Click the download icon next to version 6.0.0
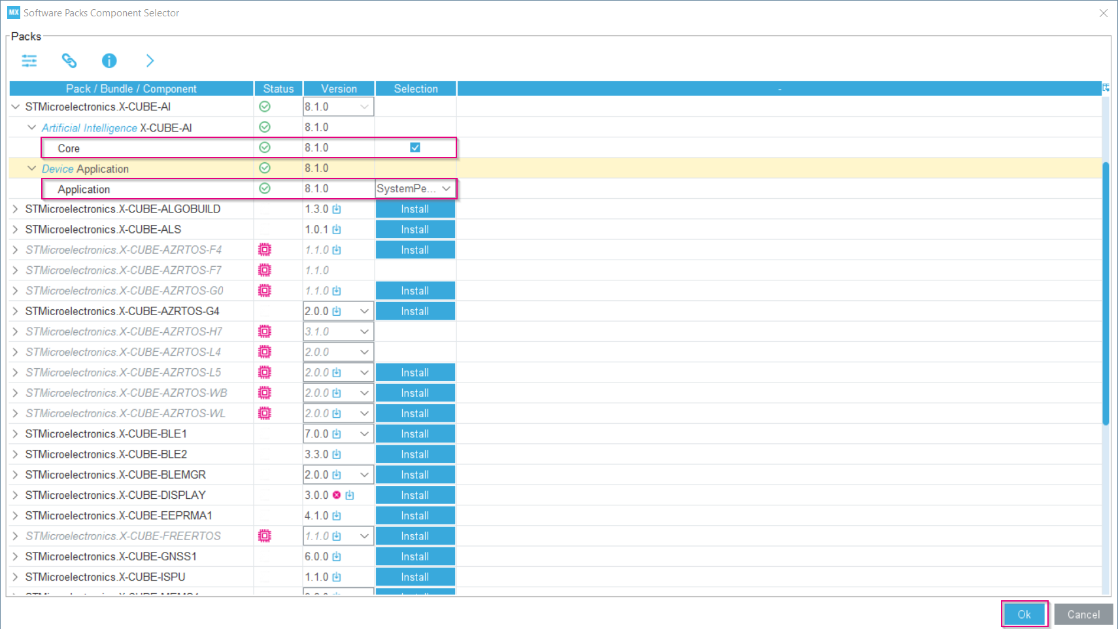 point(337,556)
